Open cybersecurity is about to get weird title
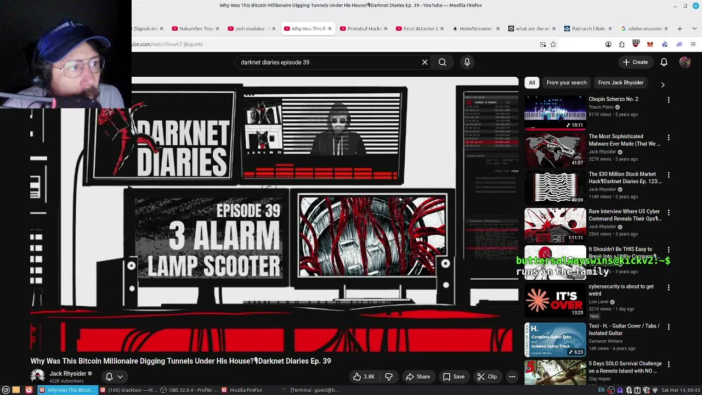Screen dimensions: 702x395 click(621, 290)
